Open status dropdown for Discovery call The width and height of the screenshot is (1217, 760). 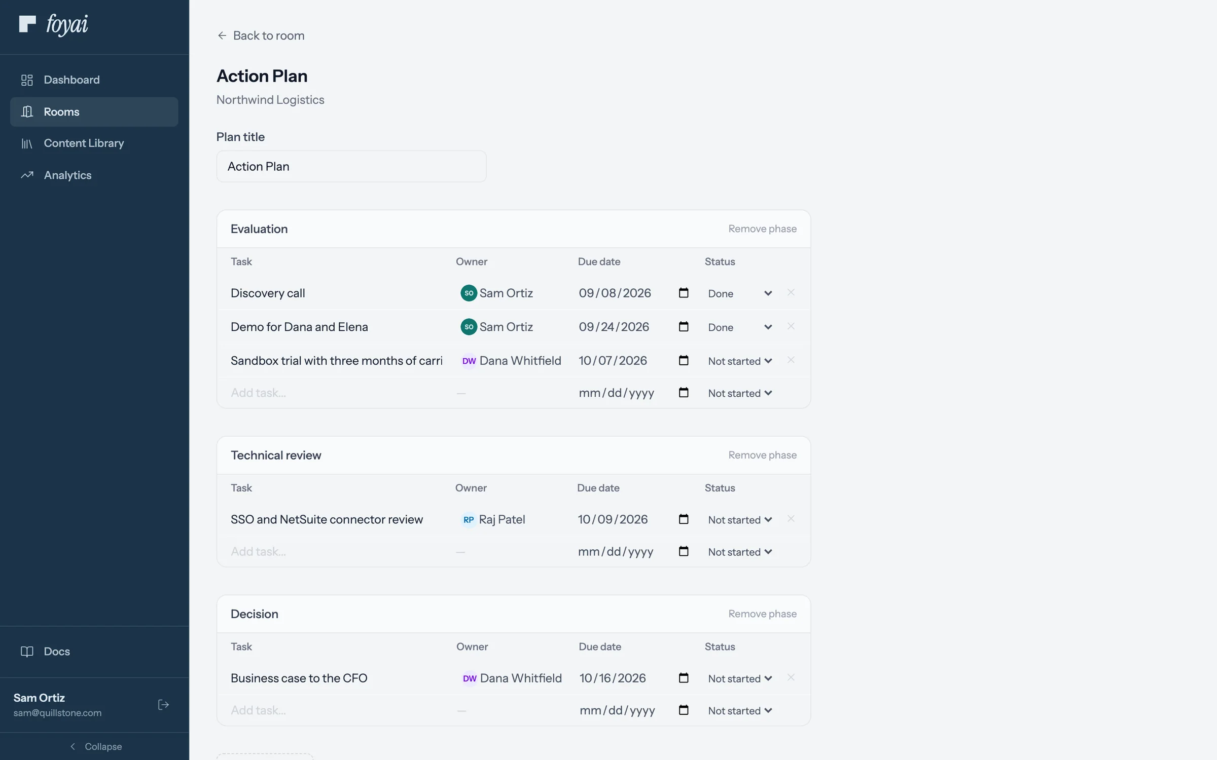coord(740,293)
